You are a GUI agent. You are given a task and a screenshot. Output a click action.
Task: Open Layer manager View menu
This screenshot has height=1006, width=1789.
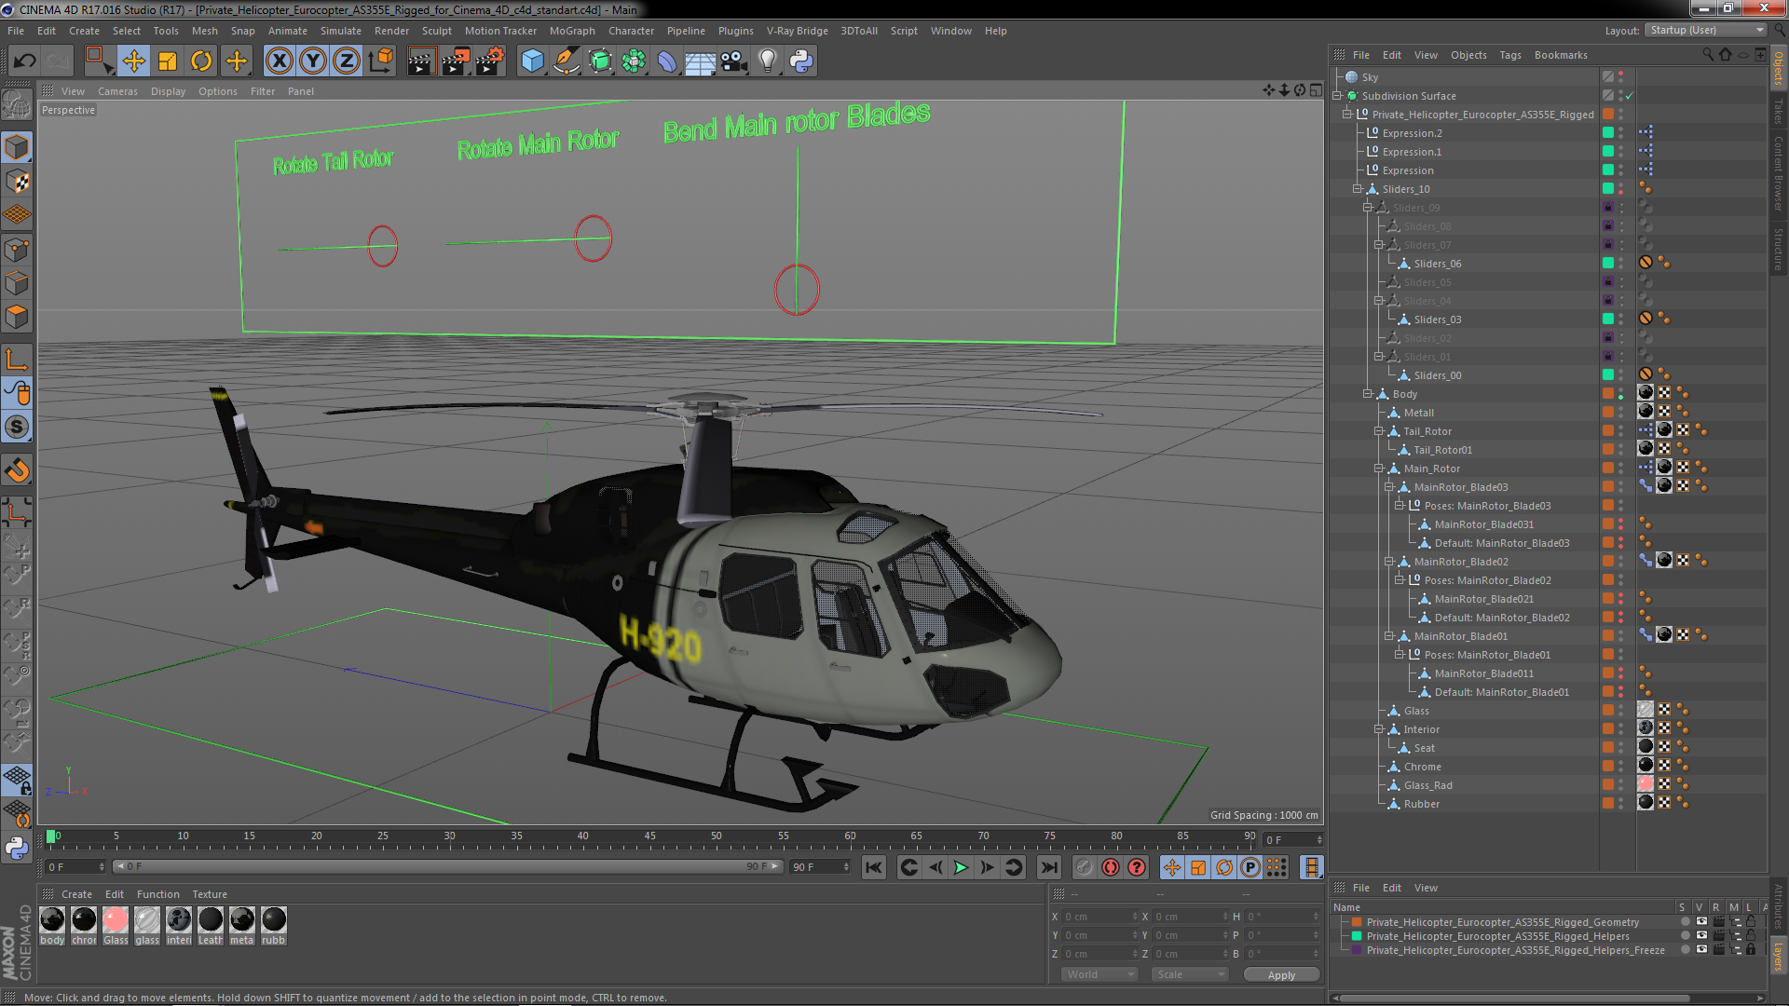[1426, 888]
